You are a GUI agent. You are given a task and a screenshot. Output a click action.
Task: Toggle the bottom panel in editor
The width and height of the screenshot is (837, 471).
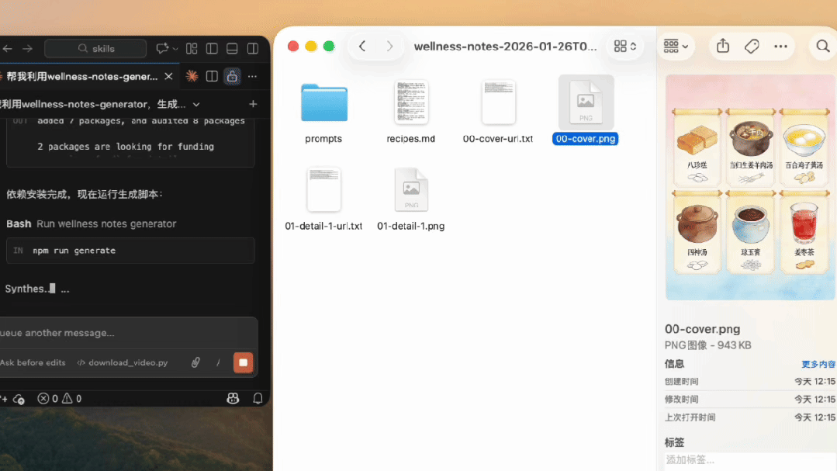[x=232, y=49]
